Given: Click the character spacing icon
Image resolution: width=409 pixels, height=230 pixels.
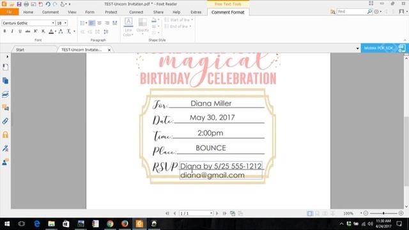Looking at the screenshot, I should pyautogui.click(x=61, y=31).
